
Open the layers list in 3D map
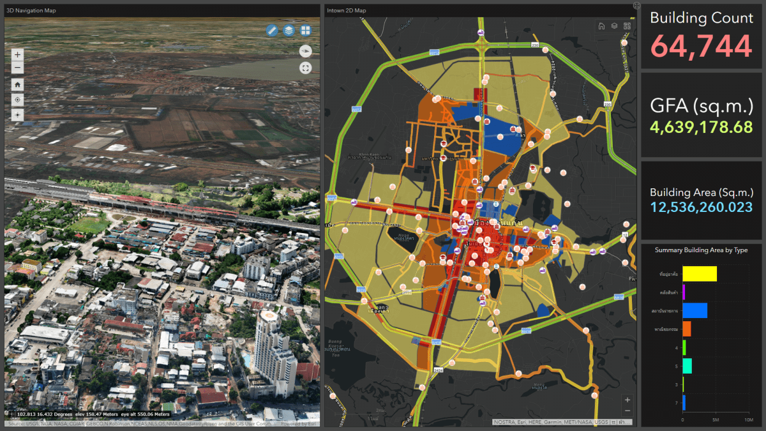[x=289, y=30]
